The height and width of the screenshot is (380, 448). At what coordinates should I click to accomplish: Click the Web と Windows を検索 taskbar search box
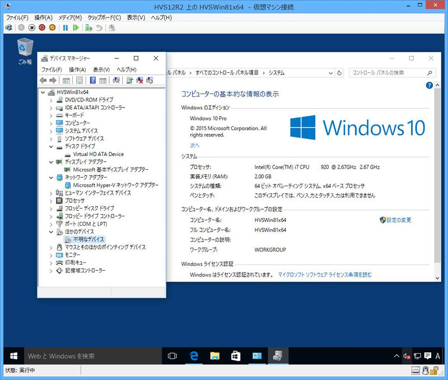(93, 356)
